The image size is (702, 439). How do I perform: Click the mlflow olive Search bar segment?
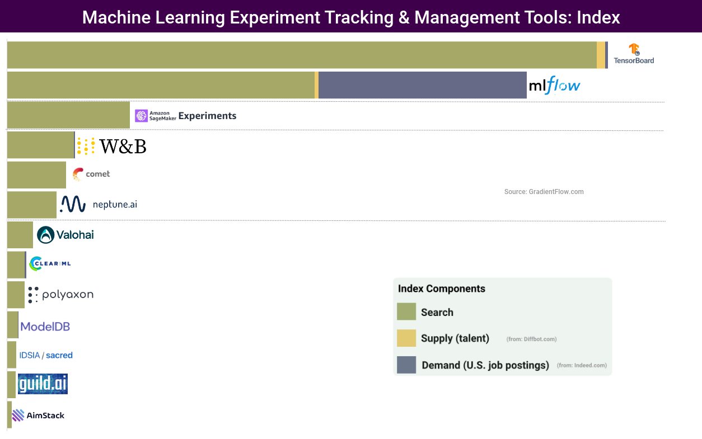(161, 85)
